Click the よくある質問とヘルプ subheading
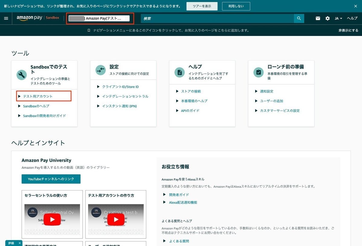 pyautogui.click(x=177, y=221)
